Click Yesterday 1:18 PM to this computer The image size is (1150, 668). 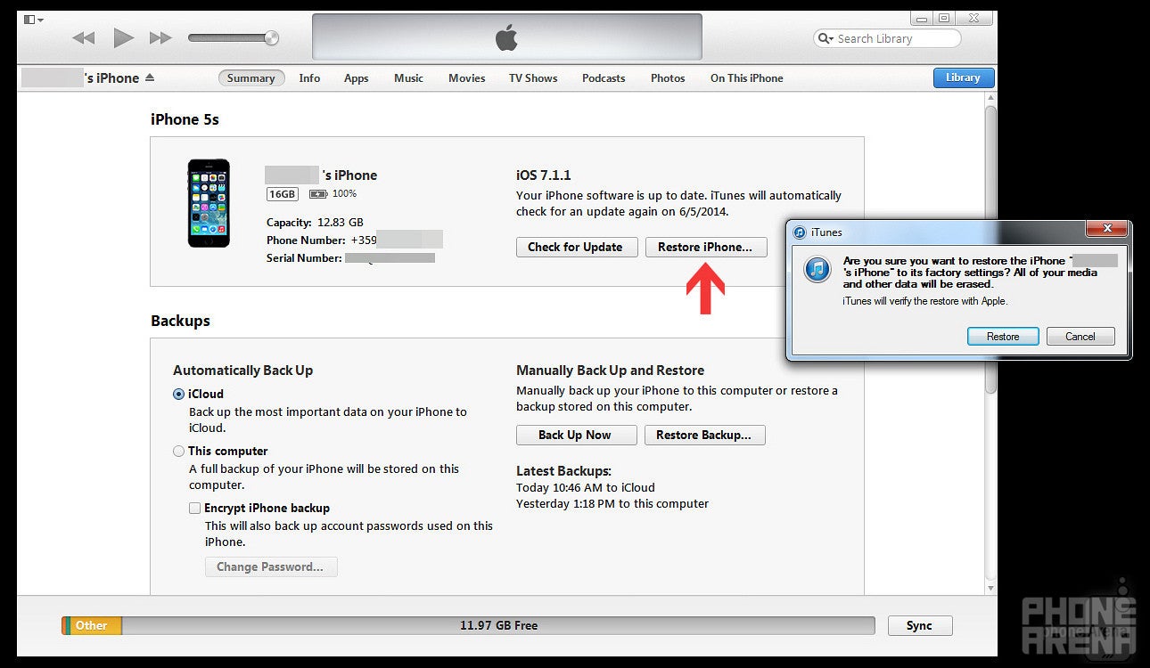coord(612,503)
